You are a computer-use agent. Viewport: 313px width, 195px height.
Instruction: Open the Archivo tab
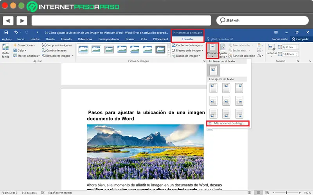[7, 39]
